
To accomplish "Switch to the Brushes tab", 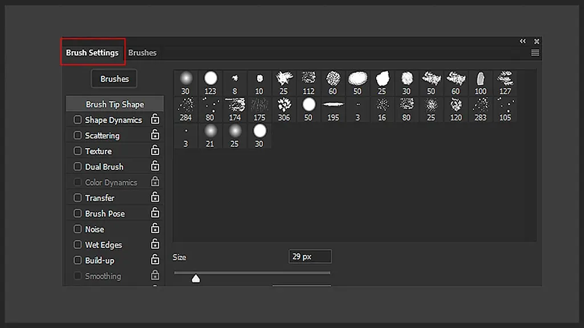I will click(x=142, y=52).
